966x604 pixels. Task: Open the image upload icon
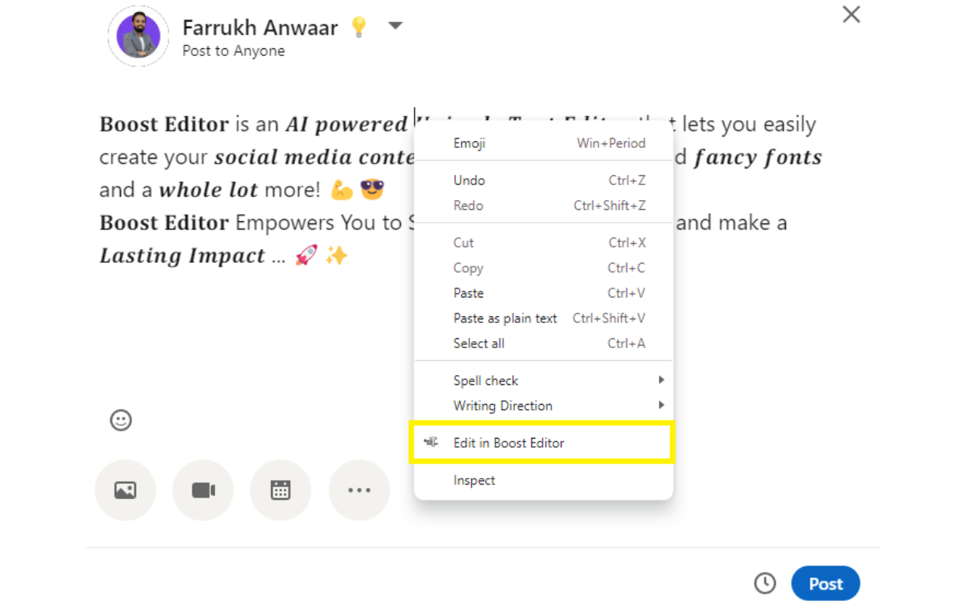coord(125,490)
